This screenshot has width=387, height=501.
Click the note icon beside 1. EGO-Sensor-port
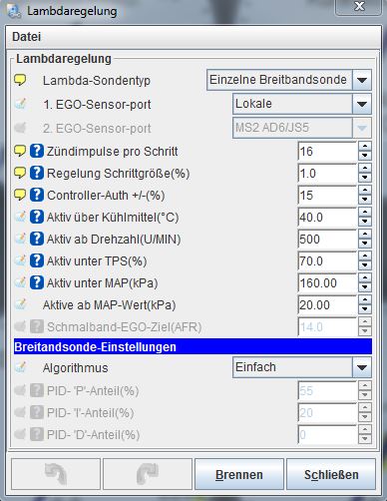(x=20, y=104)
